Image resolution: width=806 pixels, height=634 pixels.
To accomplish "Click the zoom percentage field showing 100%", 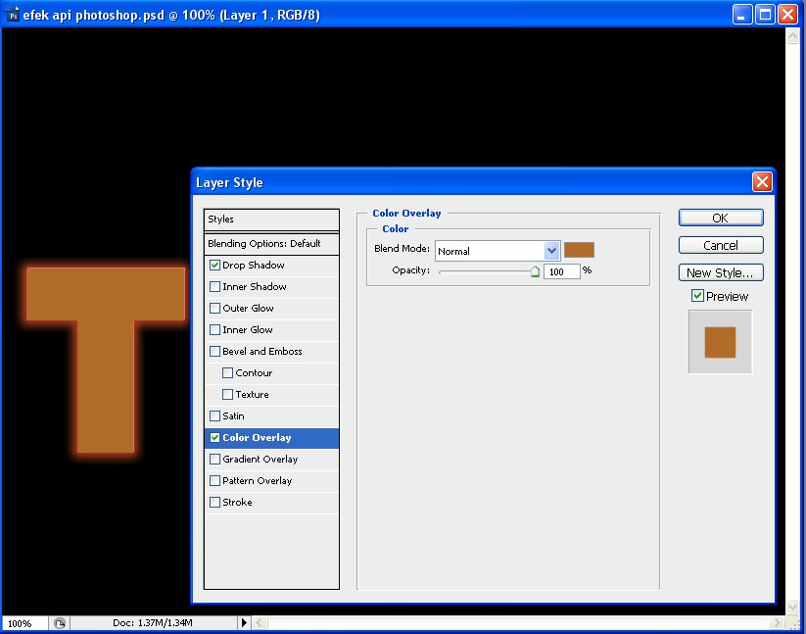I will click(24, 623).
